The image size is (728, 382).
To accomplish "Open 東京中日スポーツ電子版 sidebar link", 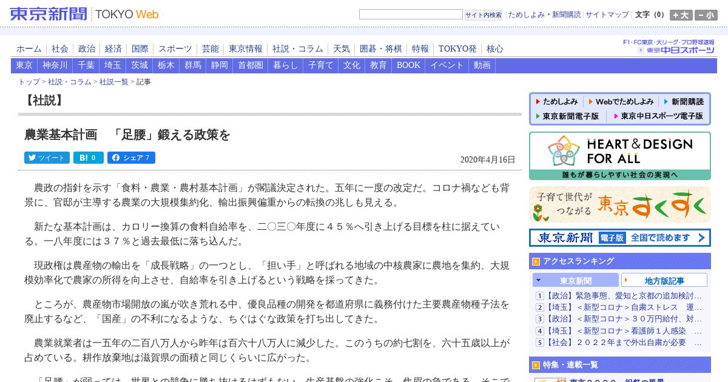I will 658,116.
